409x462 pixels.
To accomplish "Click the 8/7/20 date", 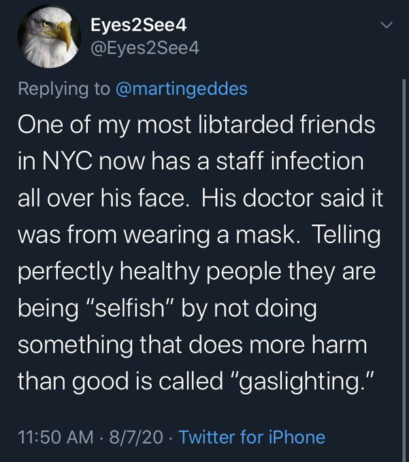I will pyautogui.click(x=136, y=437).
